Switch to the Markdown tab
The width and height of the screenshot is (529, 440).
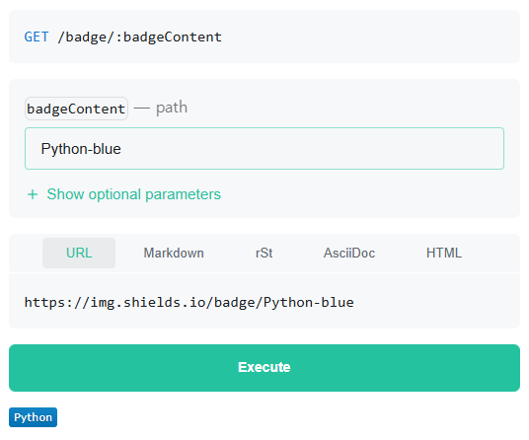[x=174, y=253]
